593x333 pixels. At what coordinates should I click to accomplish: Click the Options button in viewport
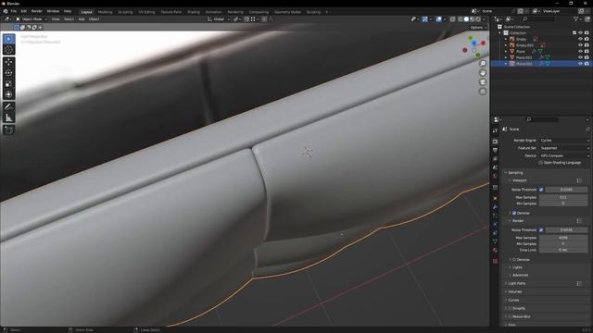[x=478, y=28]
